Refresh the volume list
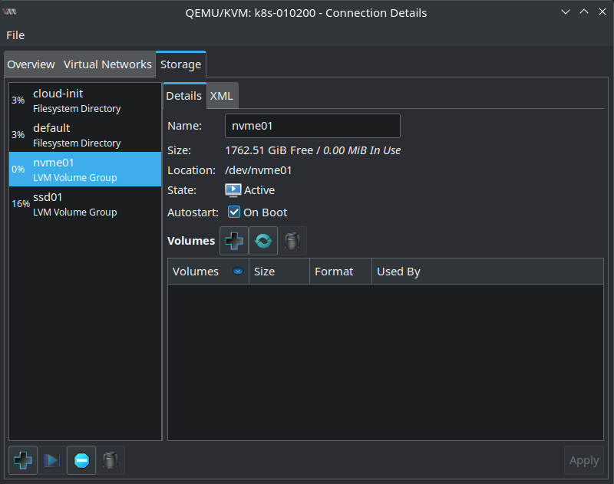The width and height of the screenshot is (614, 484). [x=263, y=241]
